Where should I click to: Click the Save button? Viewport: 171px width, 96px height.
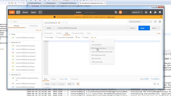pyautogui.click(x=154, y=28)
